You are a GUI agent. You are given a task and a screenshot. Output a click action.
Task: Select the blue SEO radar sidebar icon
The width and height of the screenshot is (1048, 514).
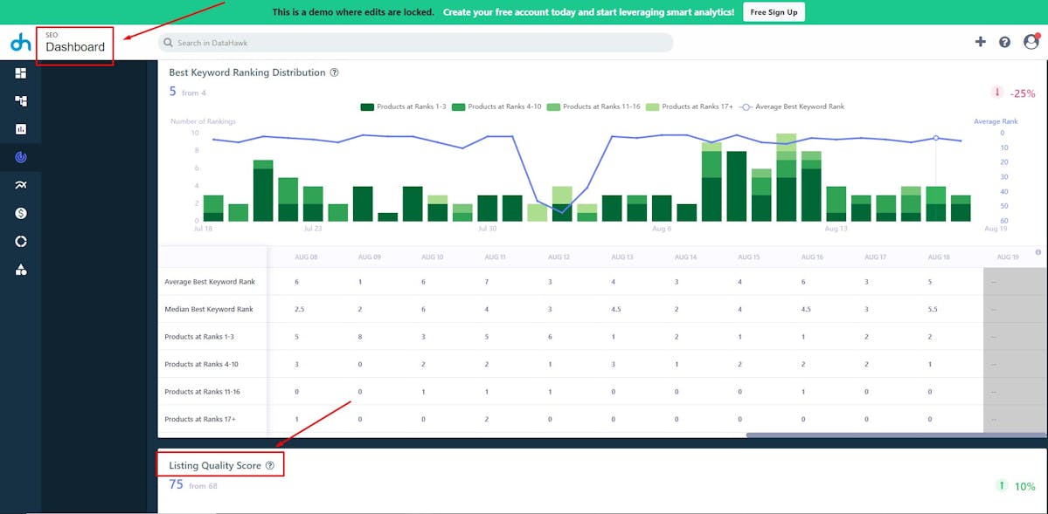[x=21, y=158]
